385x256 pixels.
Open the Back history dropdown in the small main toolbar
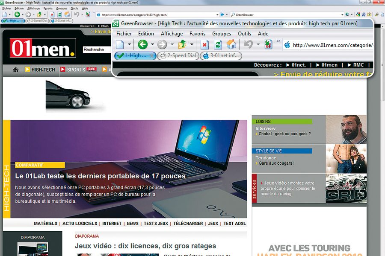[x=22, y=15]
